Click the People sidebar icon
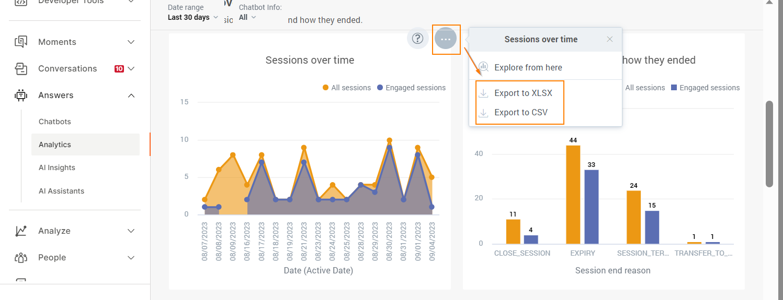This screenshot has height=300, width=783. (21, 257)
